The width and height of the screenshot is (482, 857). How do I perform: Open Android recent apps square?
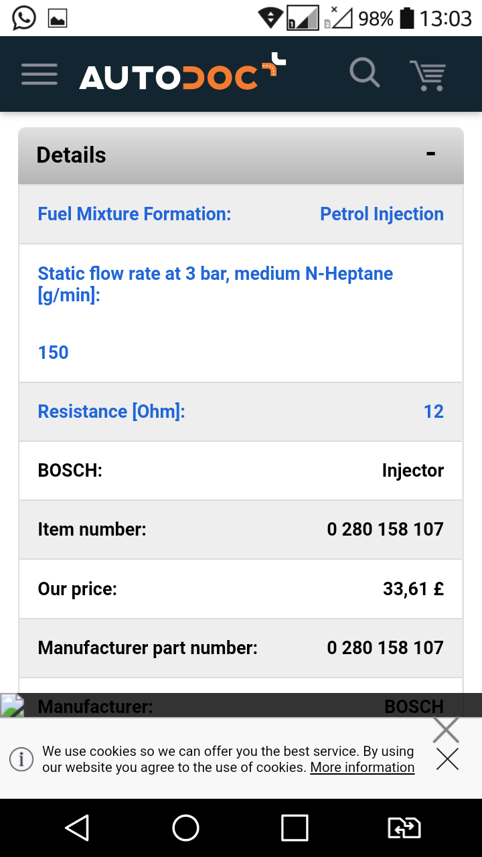[x=294, y=828]
